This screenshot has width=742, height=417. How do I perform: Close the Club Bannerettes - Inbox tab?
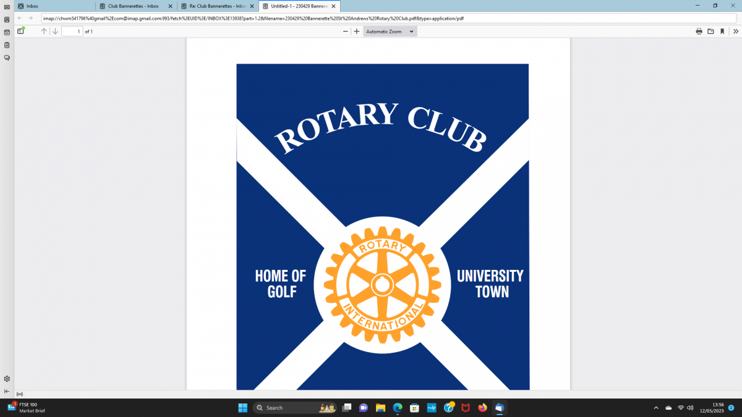[x=171, y=6]
